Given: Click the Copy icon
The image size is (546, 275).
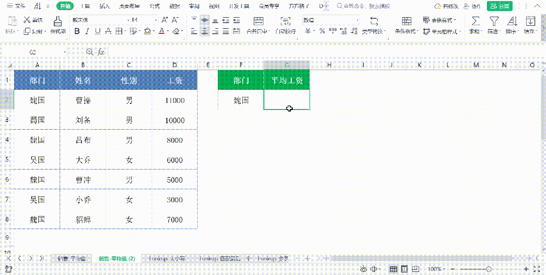Looking at the screenshot, I should click(x=27, y=31).
